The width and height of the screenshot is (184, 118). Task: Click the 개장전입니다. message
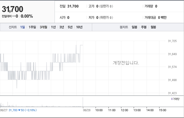pos(126,63)
